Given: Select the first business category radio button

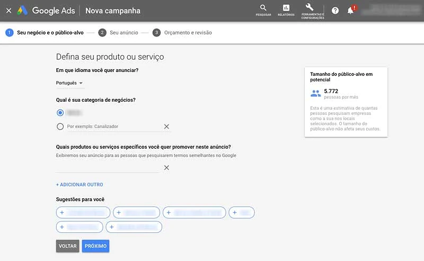Looking at the screenshot, I should [x=60, y=113].
